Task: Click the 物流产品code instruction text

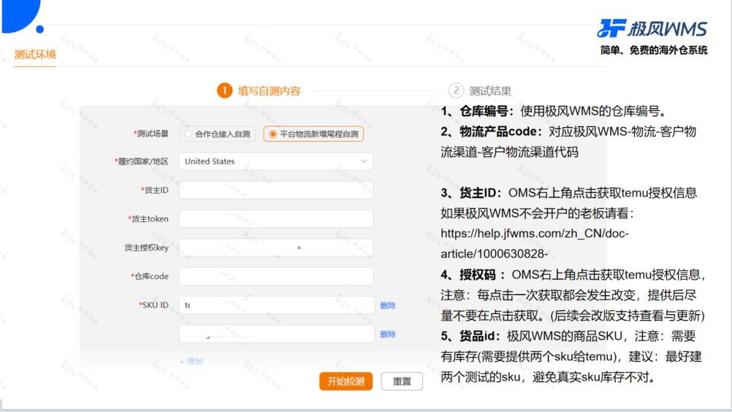Action: [568, 142]
